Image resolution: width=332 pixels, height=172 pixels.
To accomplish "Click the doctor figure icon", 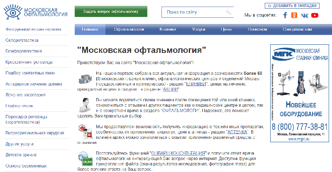I will pyautogui.click(x=84, y=105).
